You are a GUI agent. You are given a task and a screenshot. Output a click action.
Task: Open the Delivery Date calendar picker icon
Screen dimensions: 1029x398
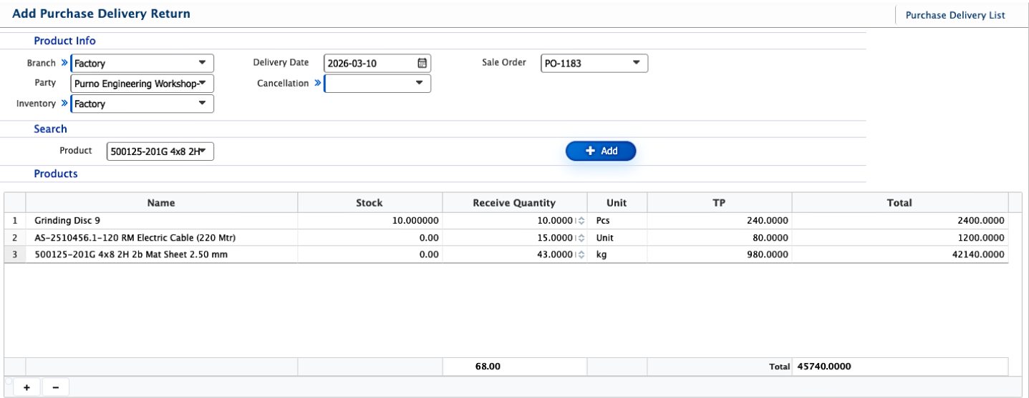tap(422, 64)
